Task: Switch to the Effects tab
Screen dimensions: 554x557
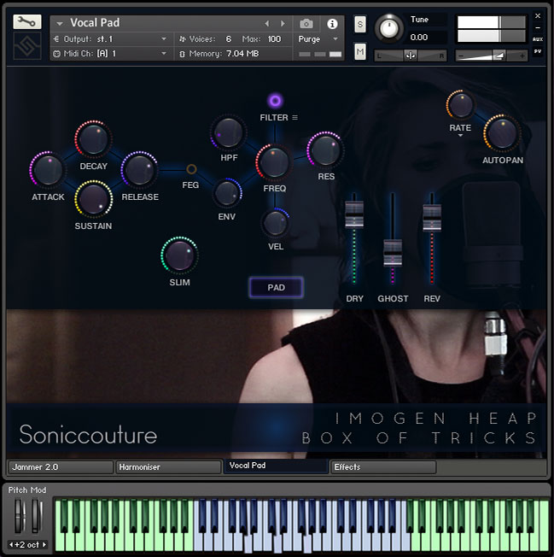Action: coord(383,467)
